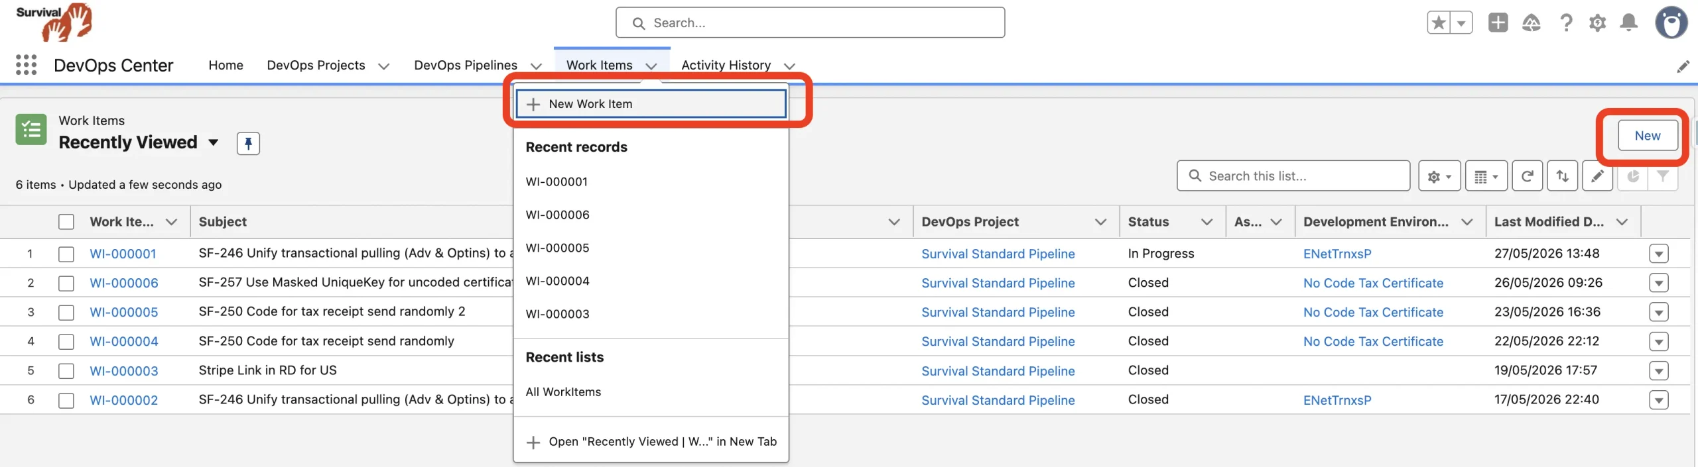Expand the DevOps Projects tab chevron
This screenshot has height=467, width=1698.
pyautogui.click(x=383, y=66)
